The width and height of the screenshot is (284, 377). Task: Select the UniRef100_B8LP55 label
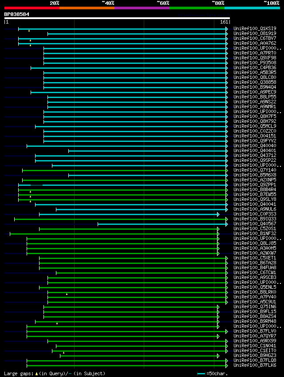pyautogui.click(x=255, y=97)
